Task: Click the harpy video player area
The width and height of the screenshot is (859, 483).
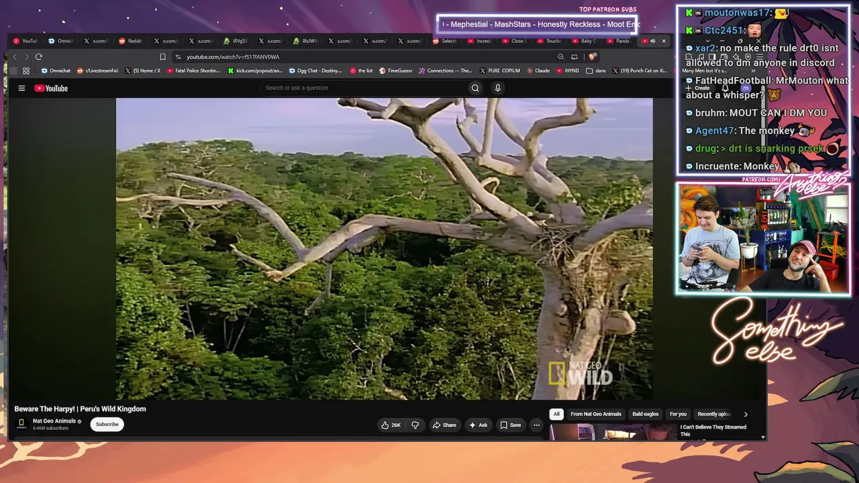Action: click(x=384, y=249)
